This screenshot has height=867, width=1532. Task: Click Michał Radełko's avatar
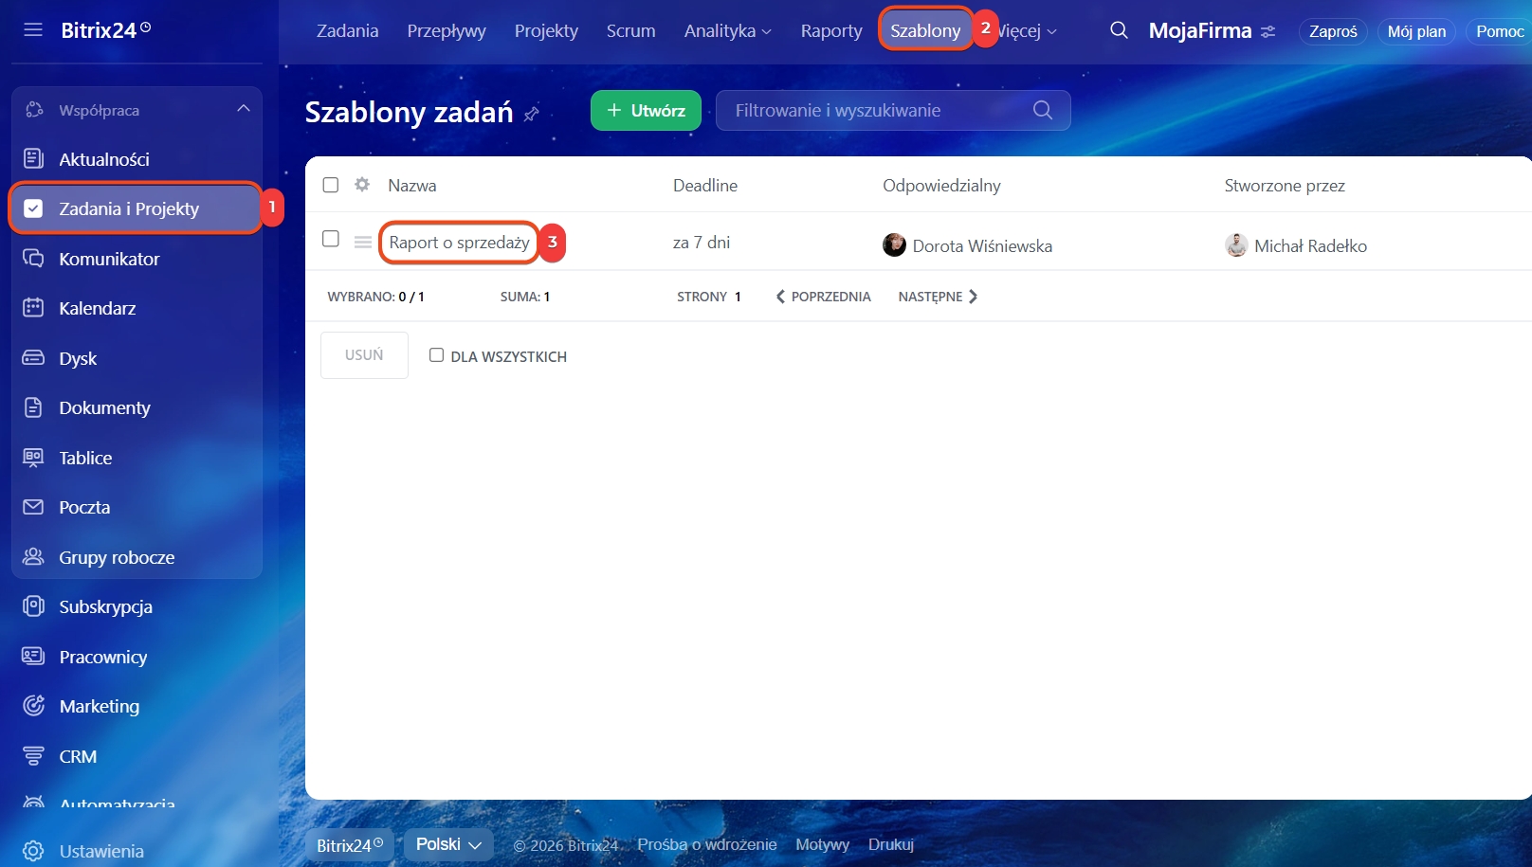pyautogui.click(x=1236, y=245)
